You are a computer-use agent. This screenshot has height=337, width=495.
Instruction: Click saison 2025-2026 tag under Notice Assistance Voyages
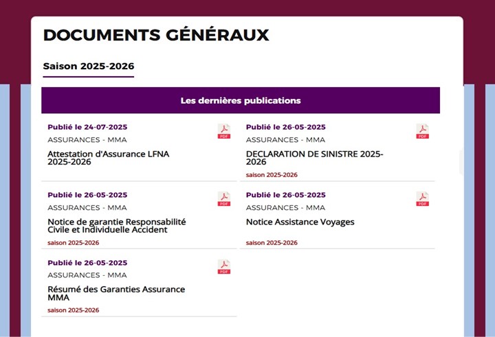(x=272, y=243)
